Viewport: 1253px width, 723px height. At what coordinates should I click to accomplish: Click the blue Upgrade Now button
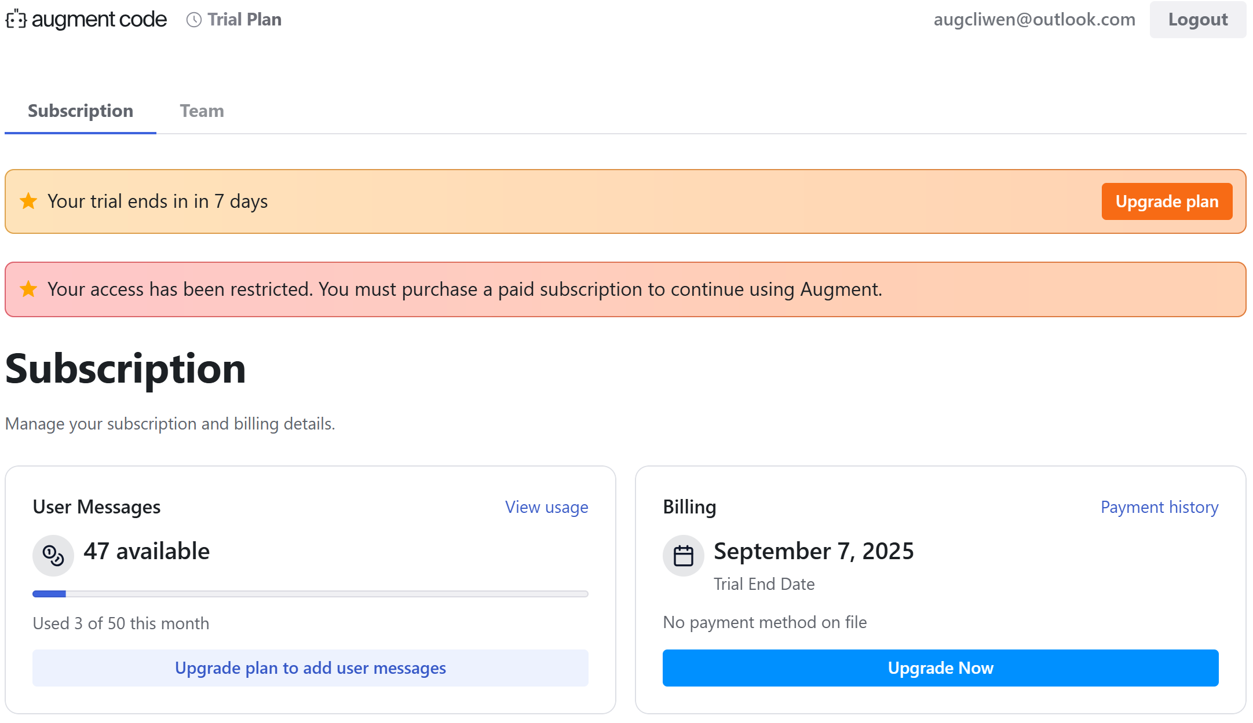tap(940, 668)
